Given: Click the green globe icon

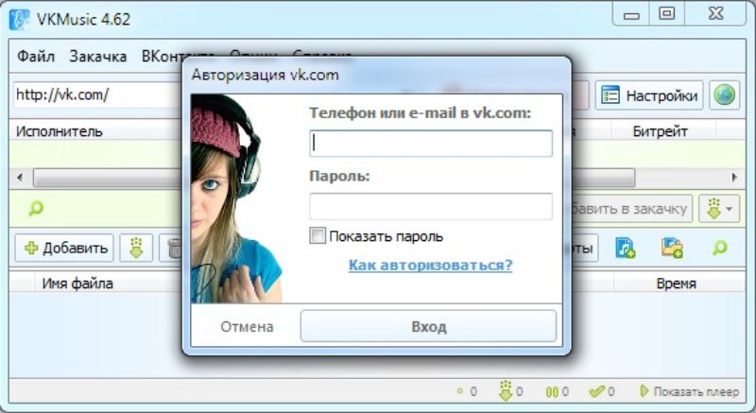Looking at the screenshot, I should click(x=724, y=95).
